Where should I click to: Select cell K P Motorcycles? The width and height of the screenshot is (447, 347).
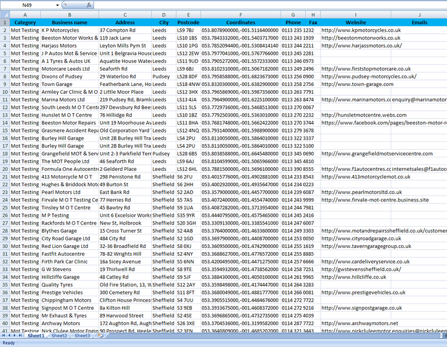[x=69, y=30]
